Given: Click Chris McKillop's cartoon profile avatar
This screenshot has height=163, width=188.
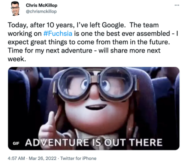Looking at the screenshot, I should (x=15, y=9).
